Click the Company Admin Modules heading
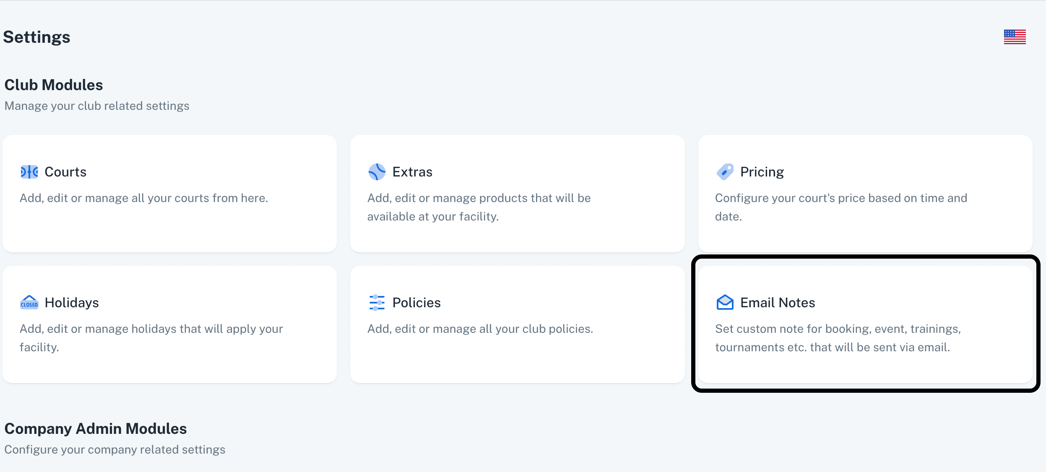1046x472 pixels. pyautogui.click(x=96, y=428)
